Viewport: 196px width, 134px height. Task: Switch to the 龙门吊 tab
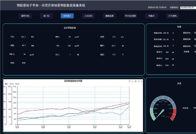(x=46, y=16)
